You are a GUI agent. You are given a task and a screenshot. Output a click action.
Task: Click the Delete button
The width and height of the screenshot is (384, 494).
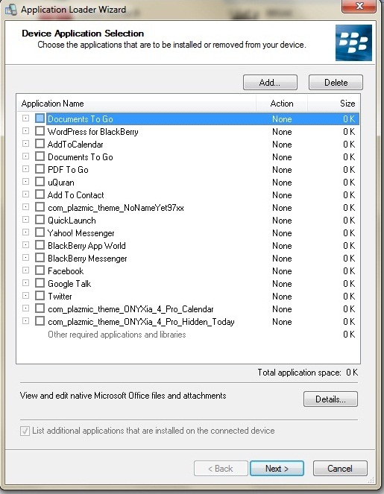pos(336,83)
